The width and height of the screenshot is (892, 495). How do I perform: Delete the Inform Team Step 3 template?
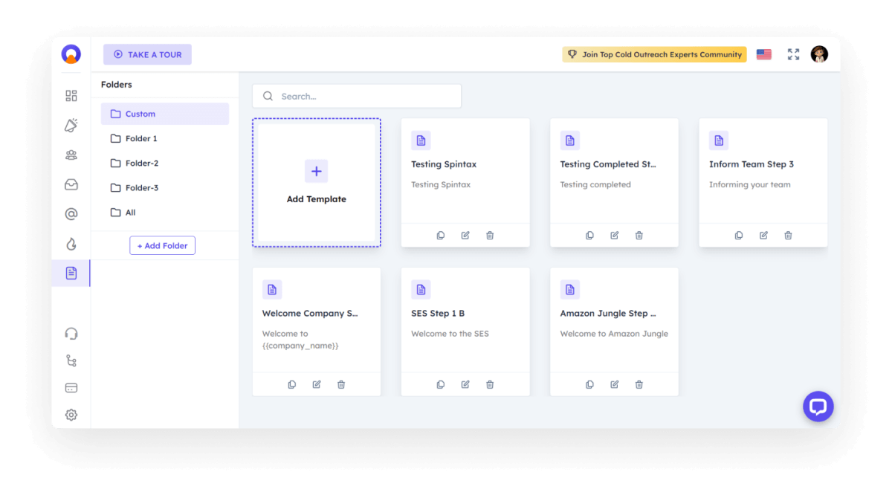pos(788,236)
